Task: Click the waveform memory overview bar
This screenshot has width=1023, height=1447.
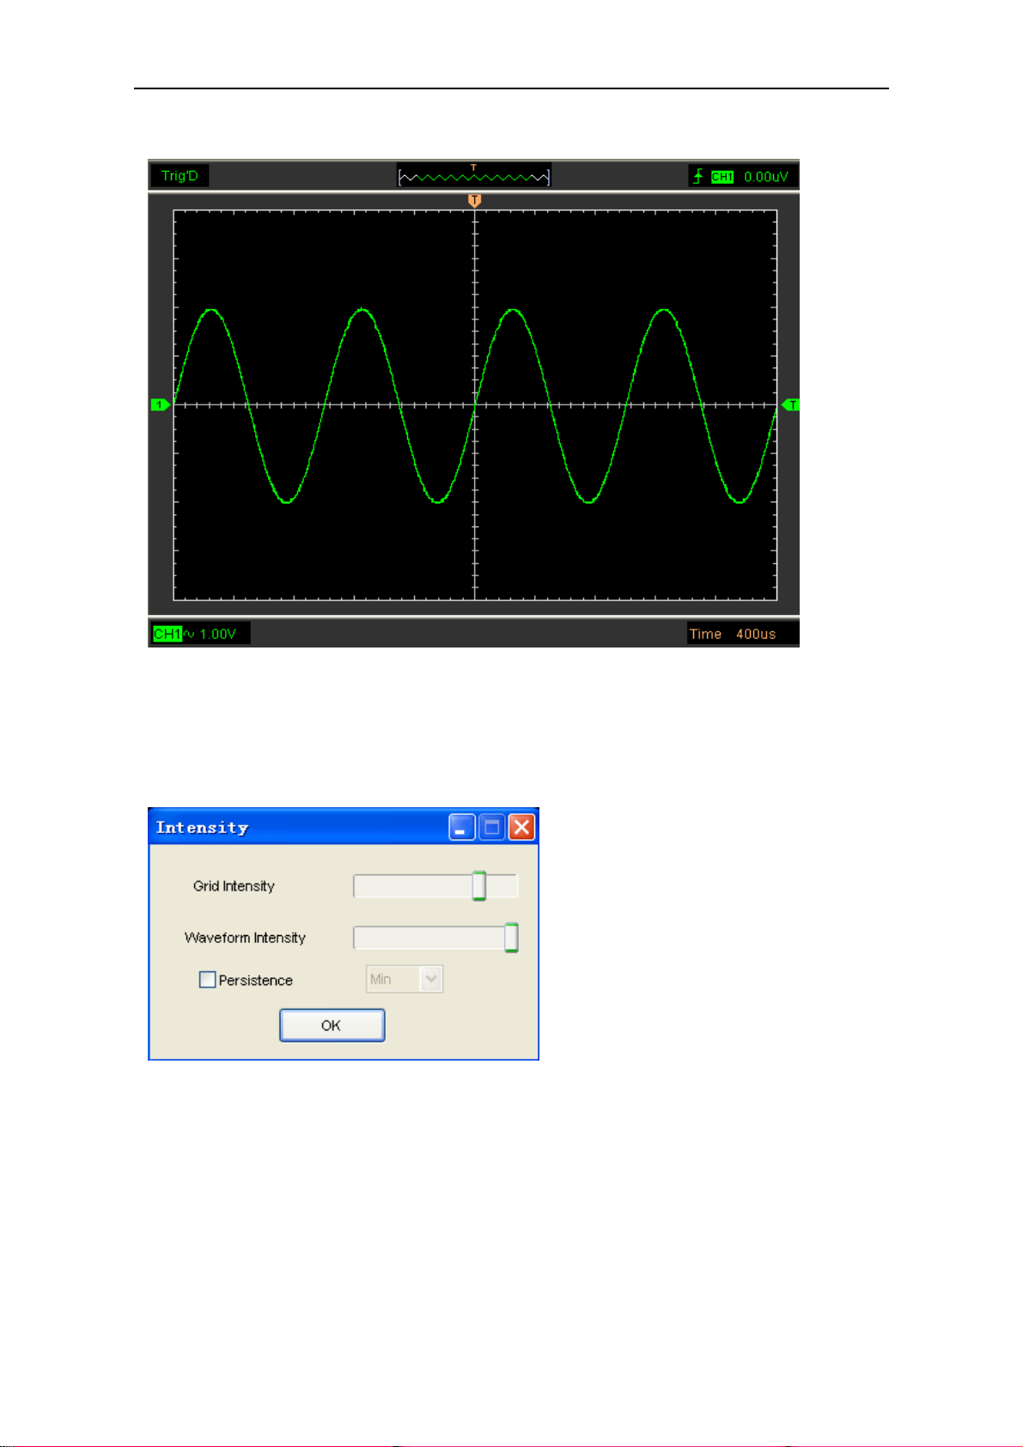Action: [x=473, y=177]
